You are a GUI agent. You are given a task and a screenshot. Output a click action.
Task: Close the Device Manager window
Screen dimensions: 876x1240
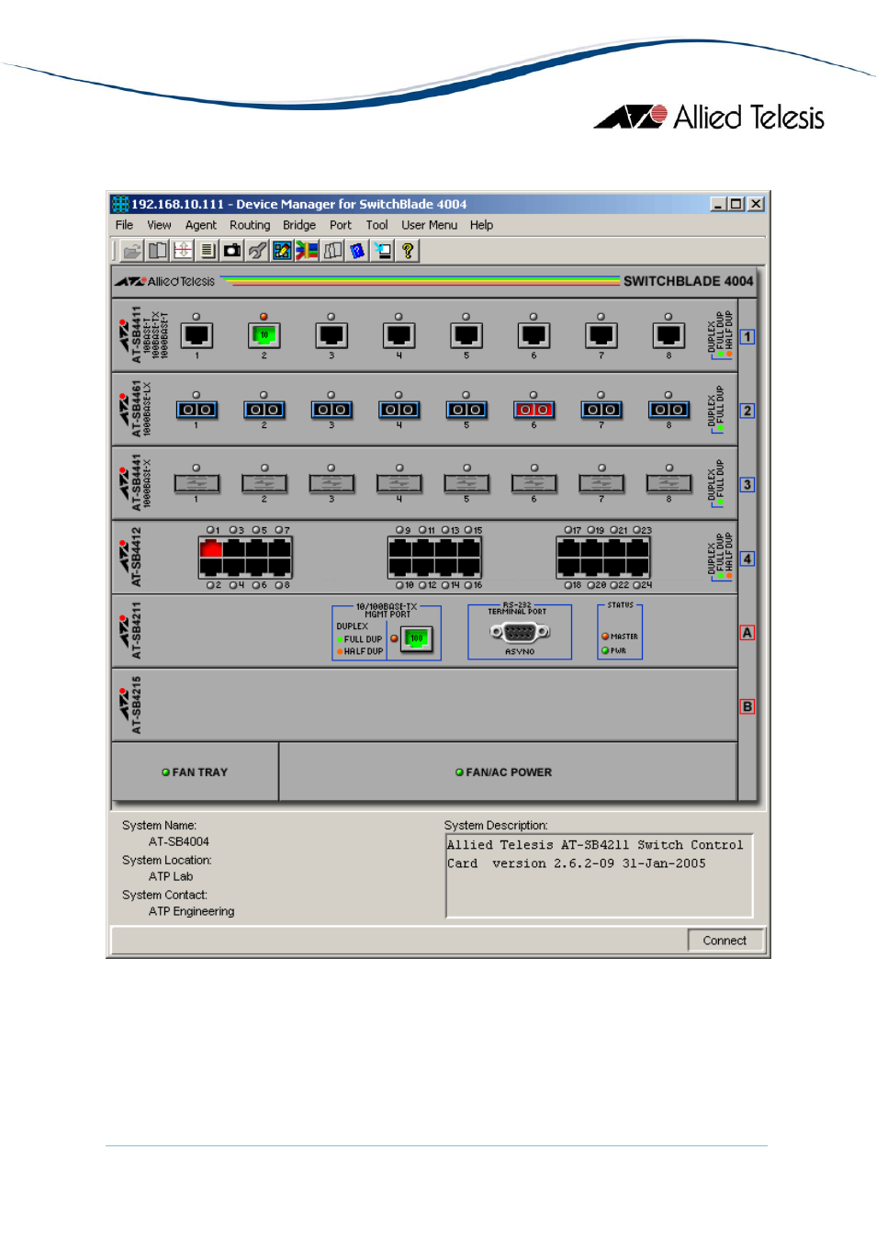(x=756, y=204)
